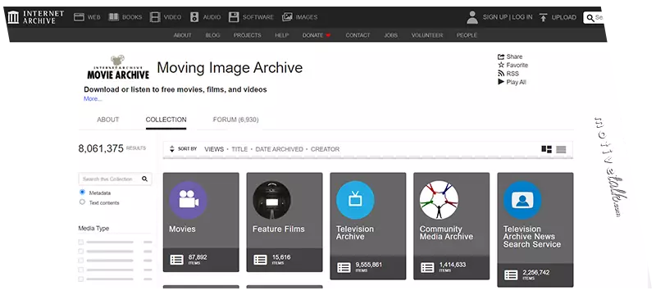Open the Books section icon

click(114, 17)
